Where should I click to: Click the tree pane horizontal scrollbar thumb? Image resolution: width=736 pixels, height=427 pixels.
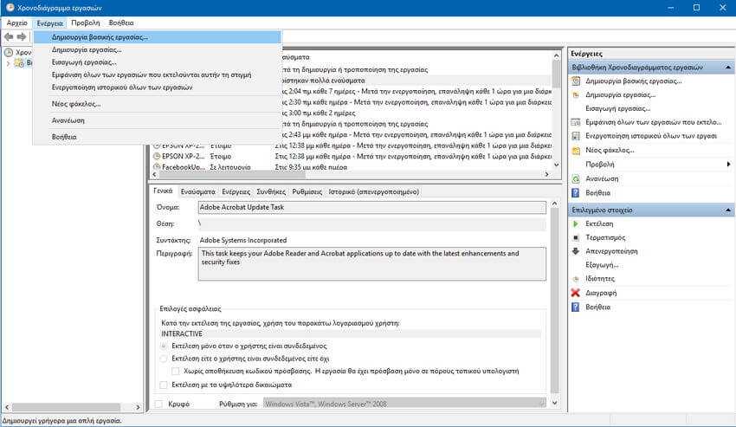66,407
